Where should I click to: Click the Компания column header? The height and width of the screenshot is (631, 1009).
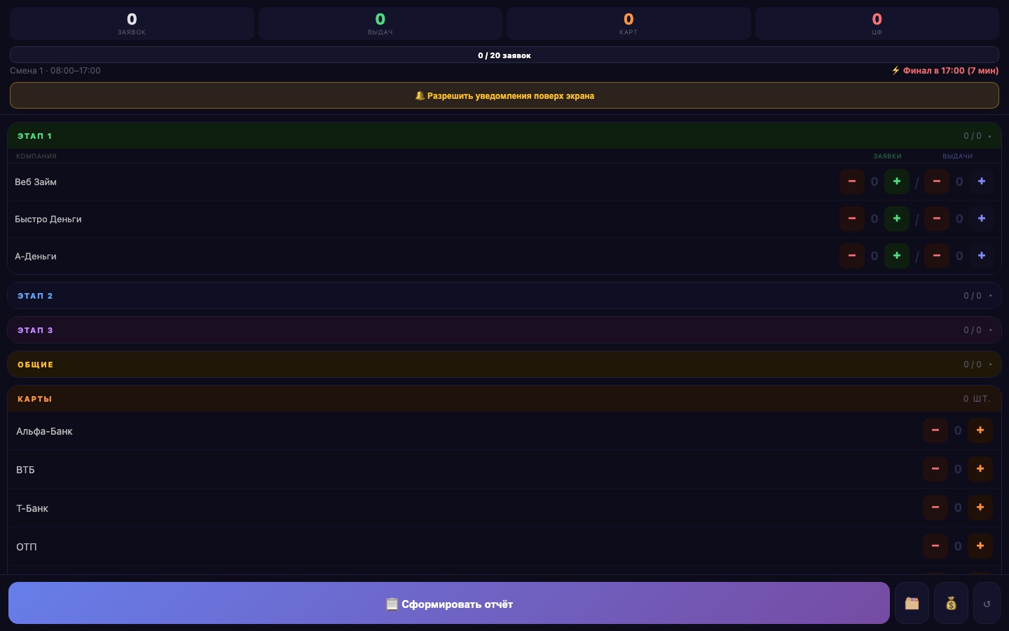(36, 156)
